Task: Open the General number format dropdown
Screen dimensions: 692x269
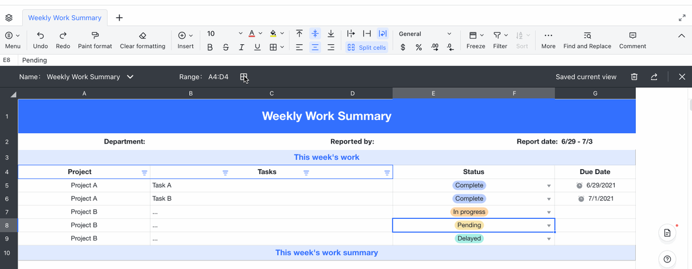Action: [x=425, y=34]
